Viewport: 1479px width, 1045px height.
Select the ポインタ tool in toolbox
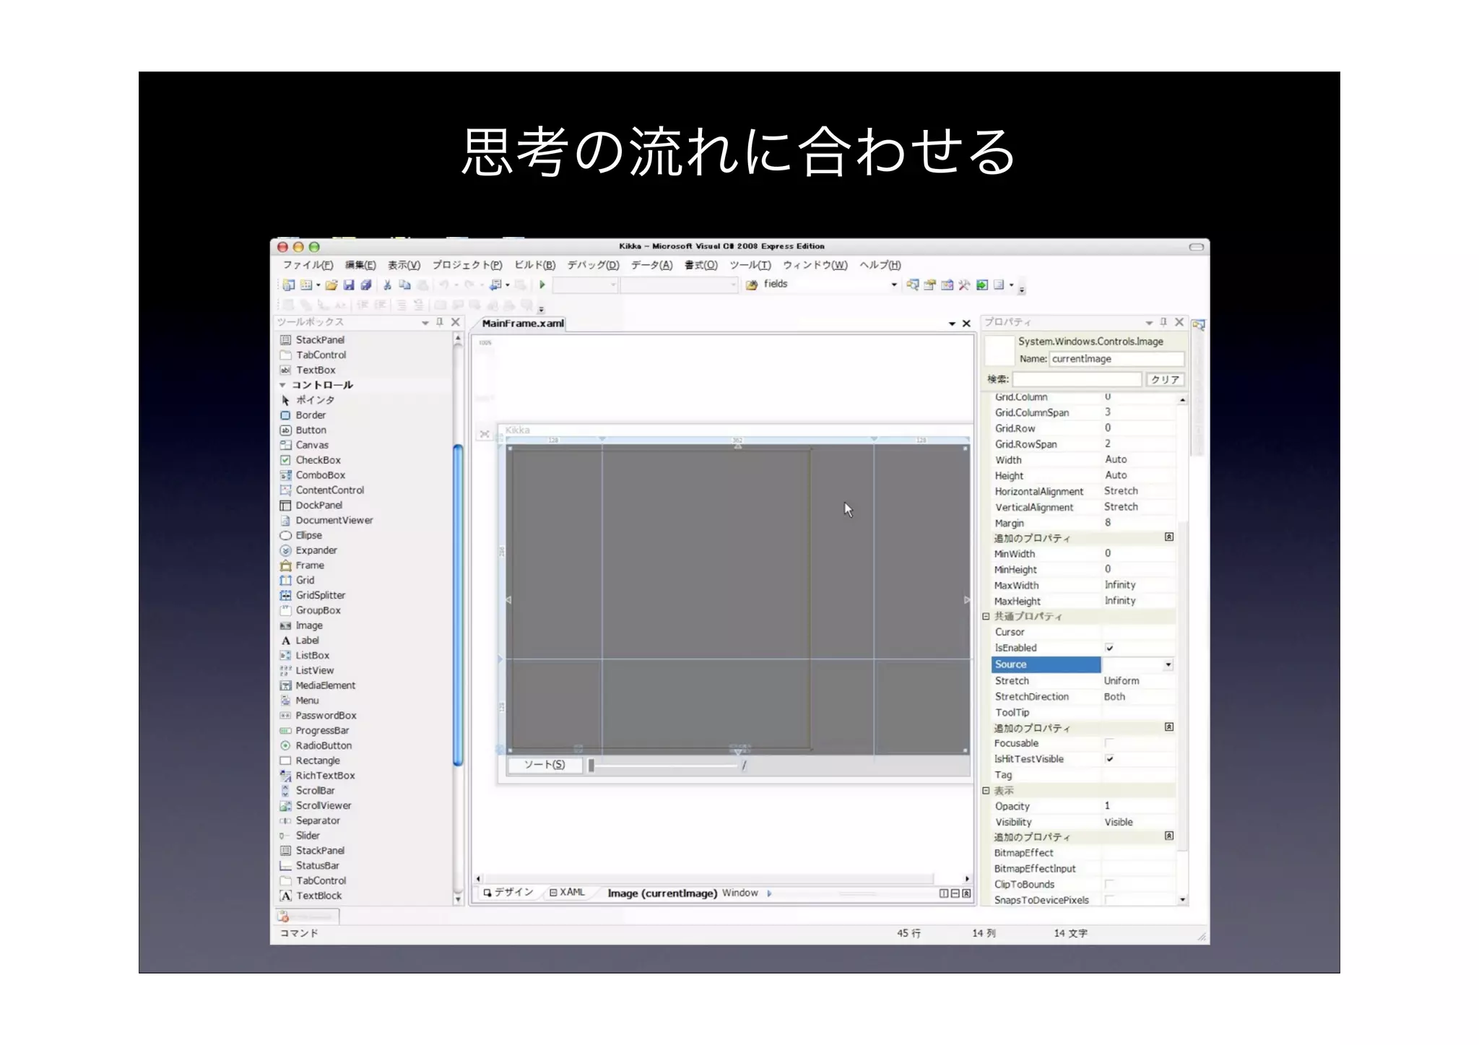[x=306, y=400]
